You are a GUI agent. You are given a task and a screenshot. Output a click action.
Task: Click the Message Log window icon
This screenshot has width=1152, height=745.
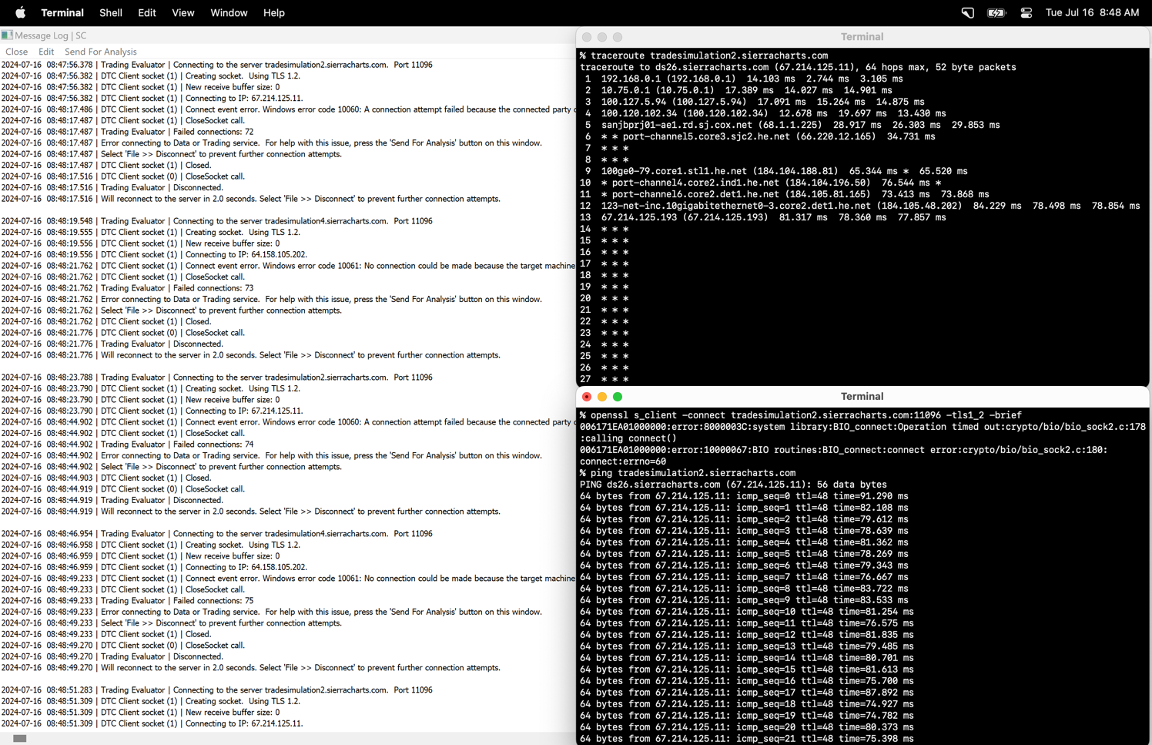(x=7, y=35)
